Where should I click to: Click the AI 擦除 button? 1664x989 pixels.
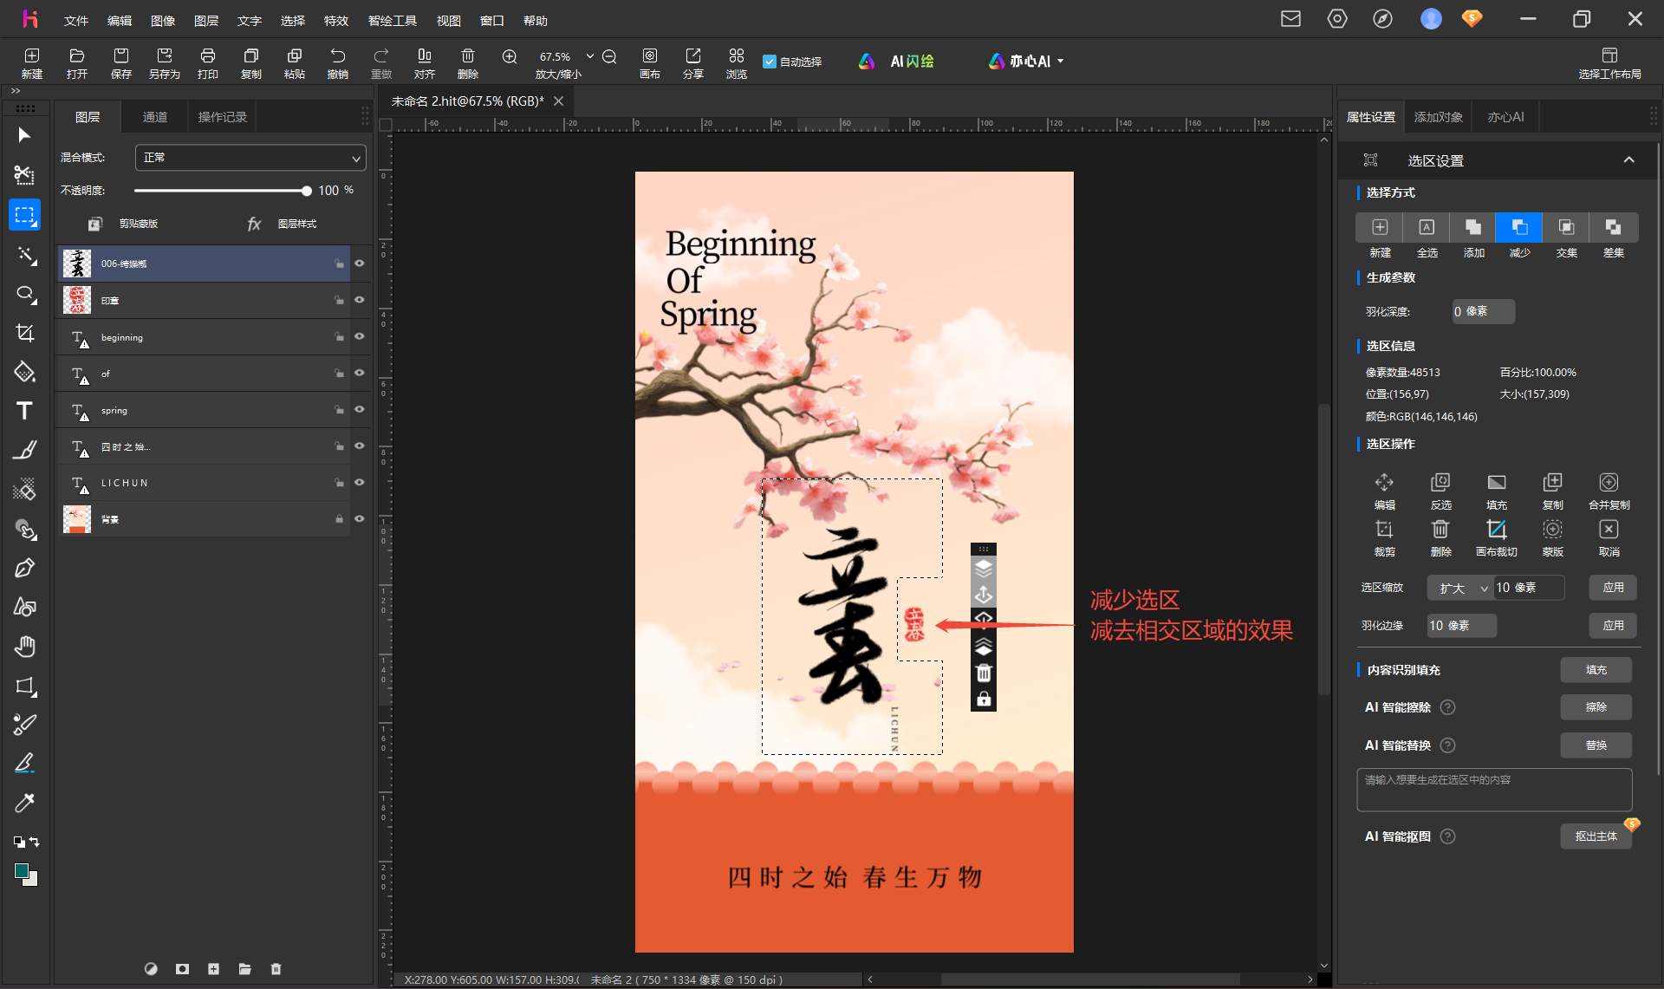click(x=1596, y=707)
